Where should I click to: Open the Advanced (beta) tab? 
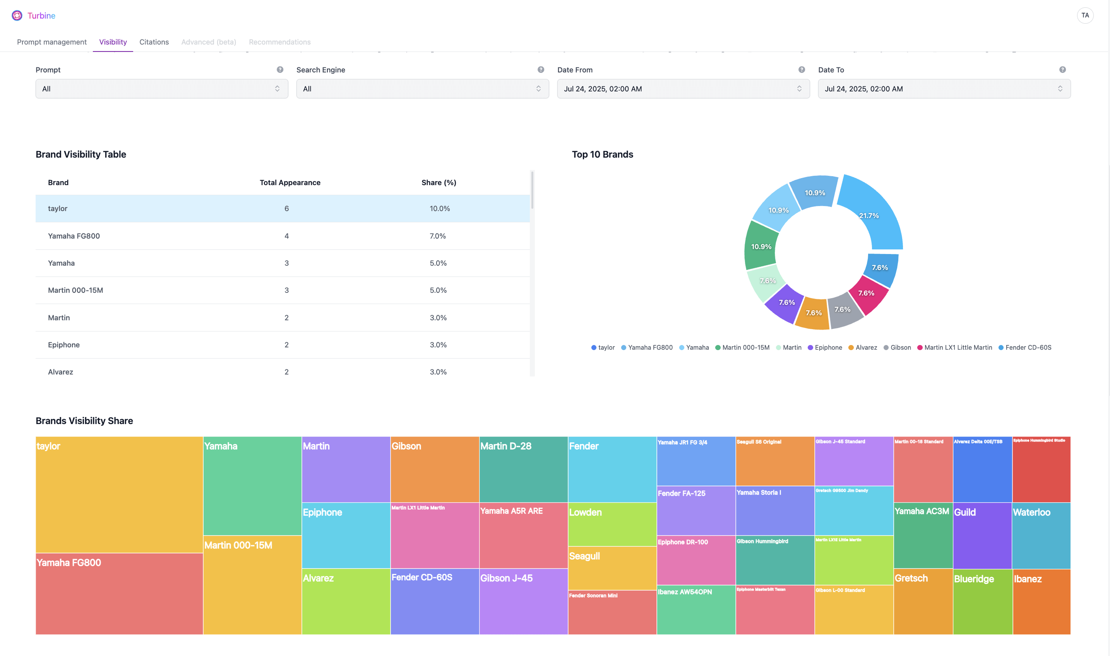[209, 42]
